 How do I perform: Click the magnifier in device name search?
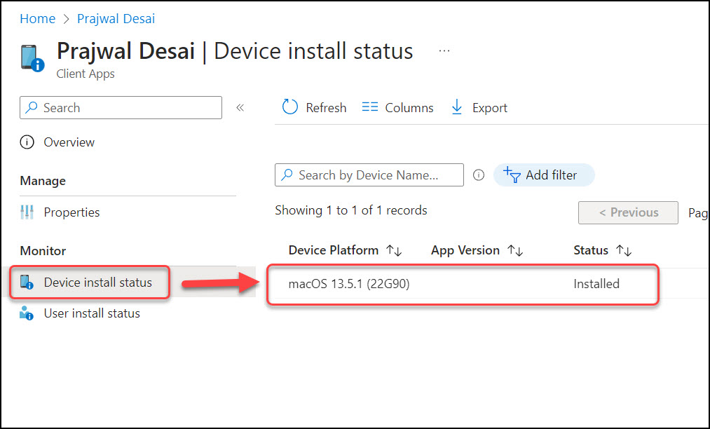pos(287,175)
